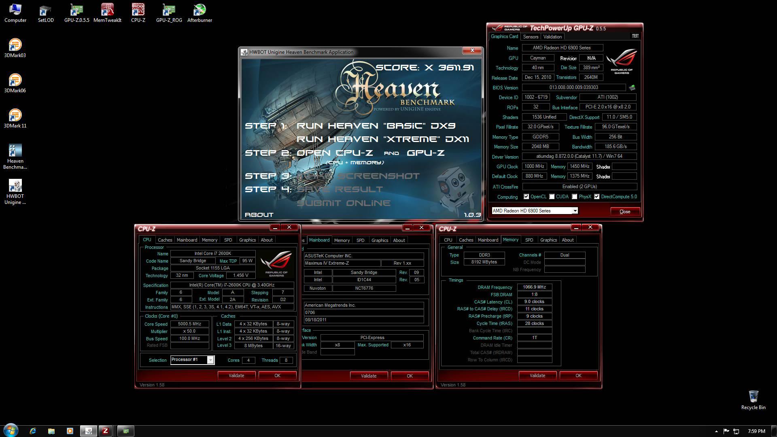Click Validate in right CPU-Z memory window

[537, 375]
